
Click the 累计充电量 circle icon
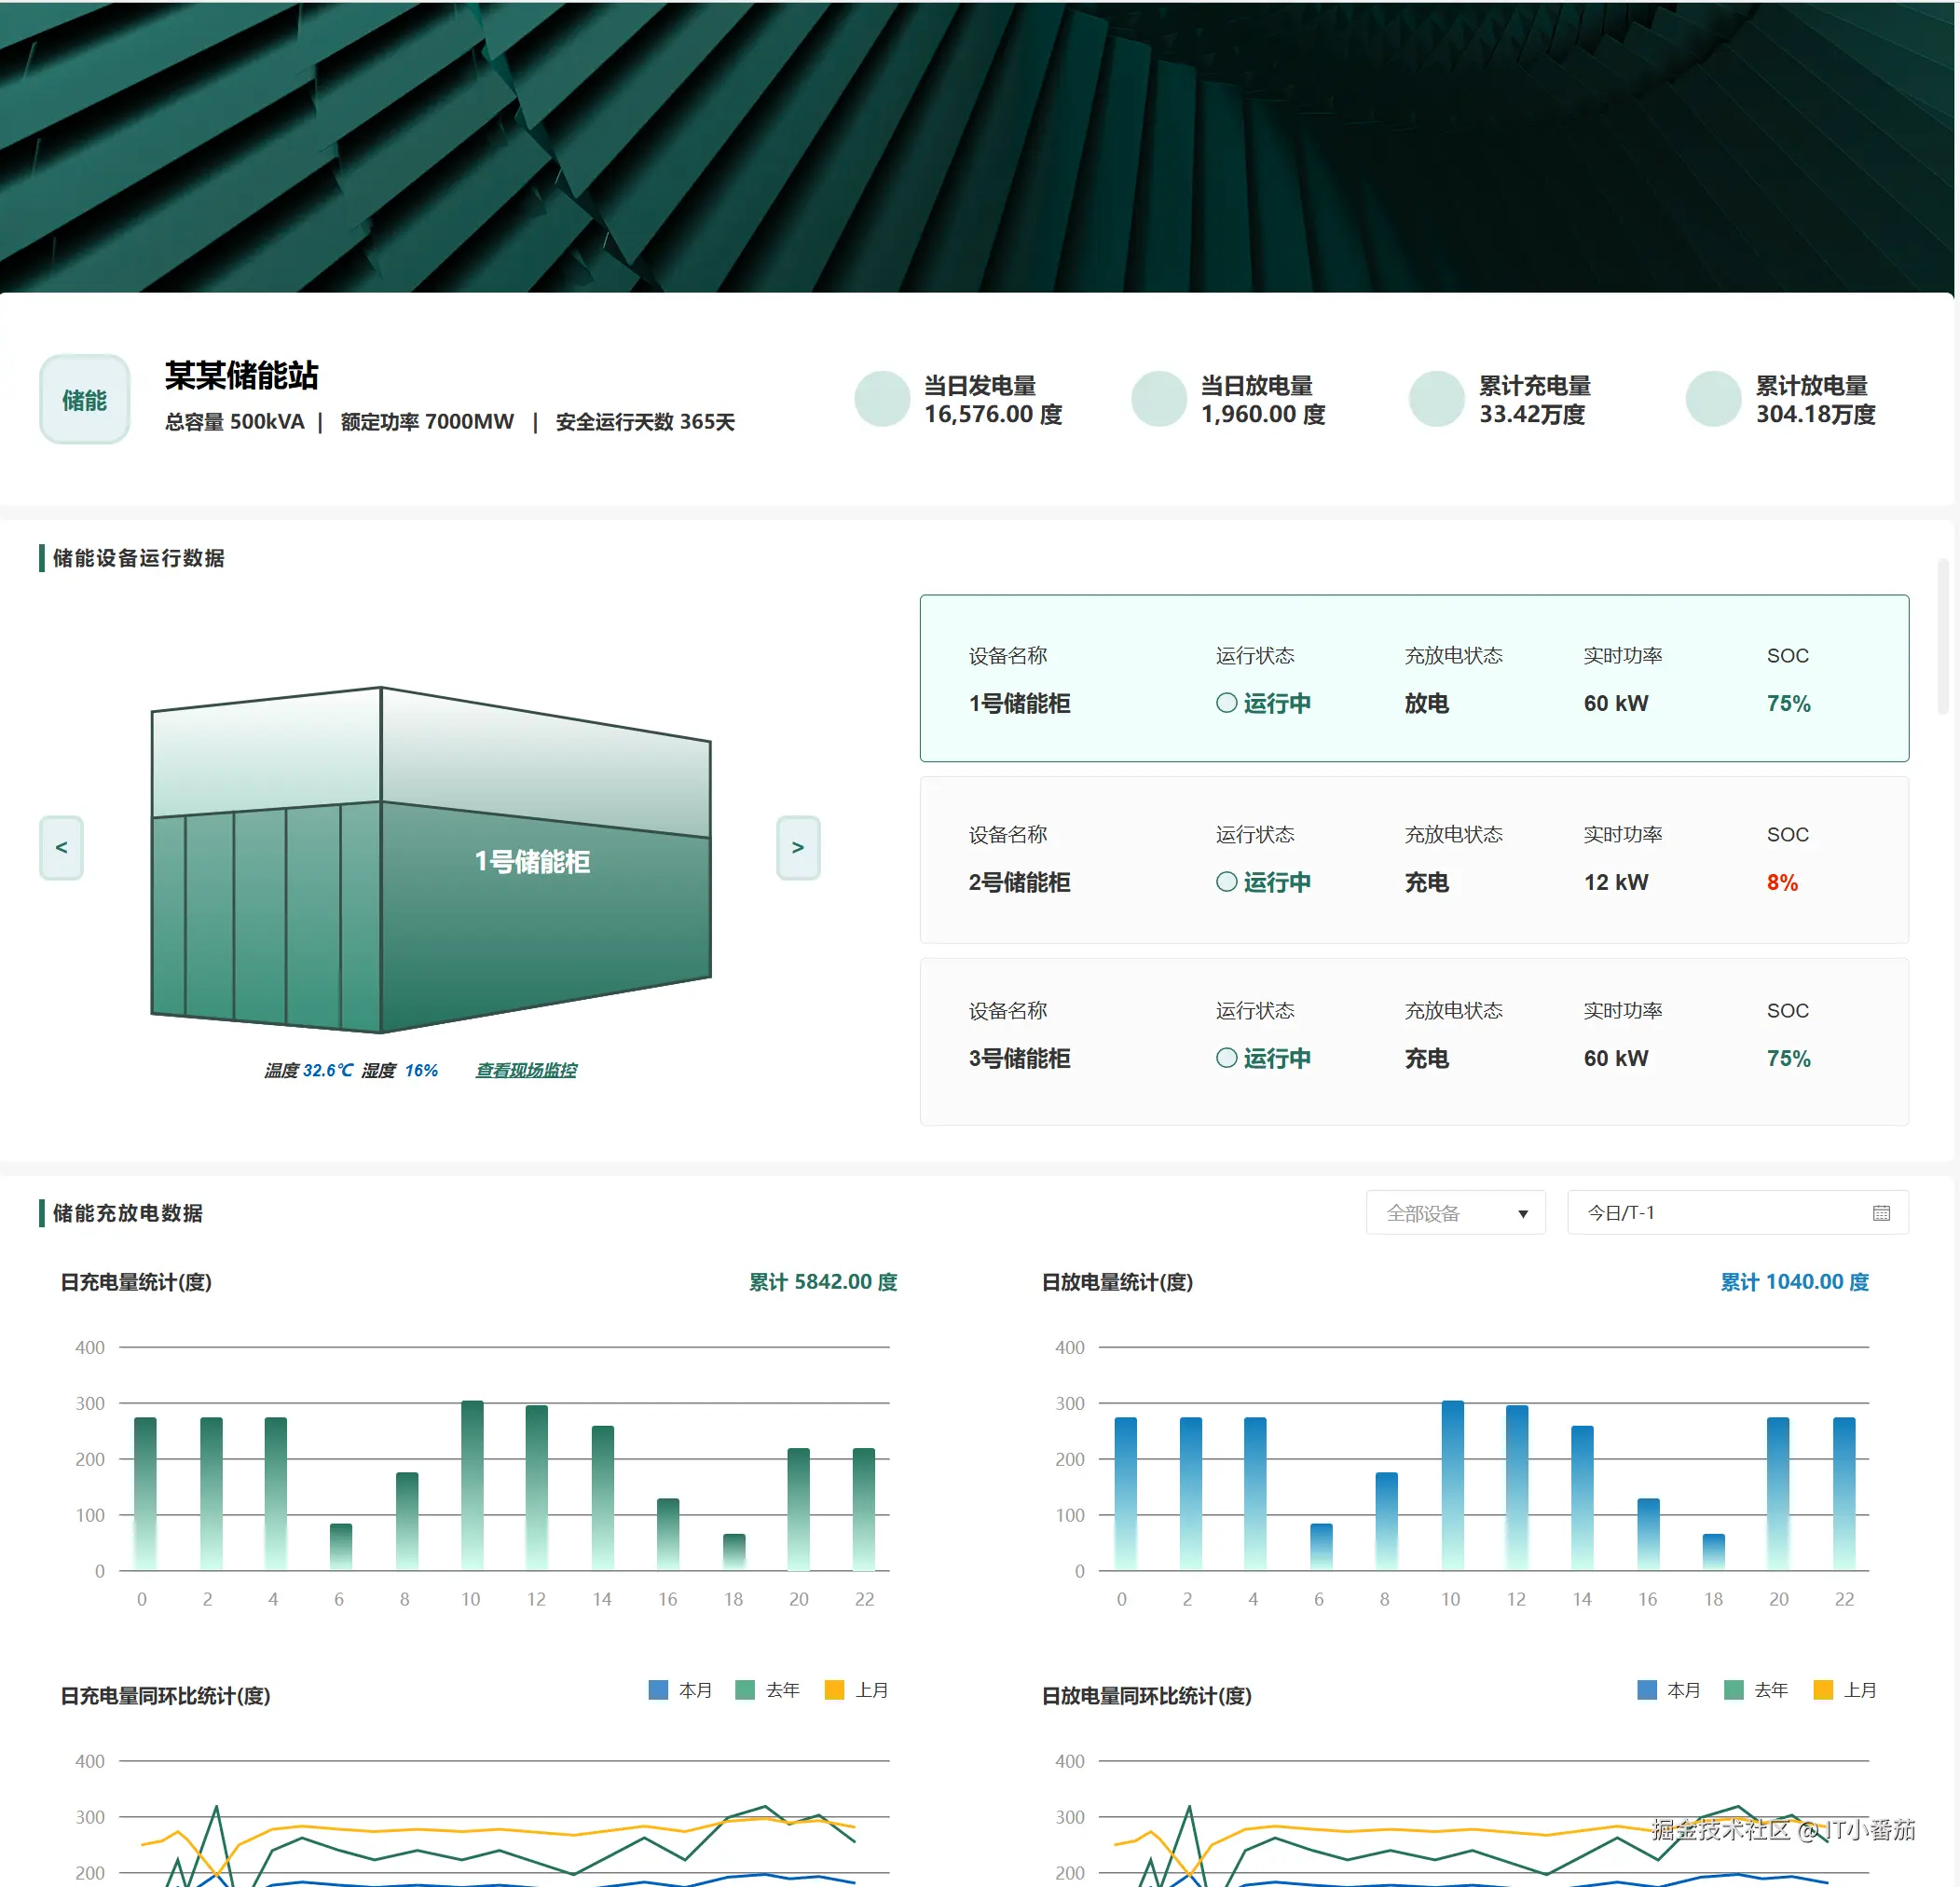tap(1436, 399)
